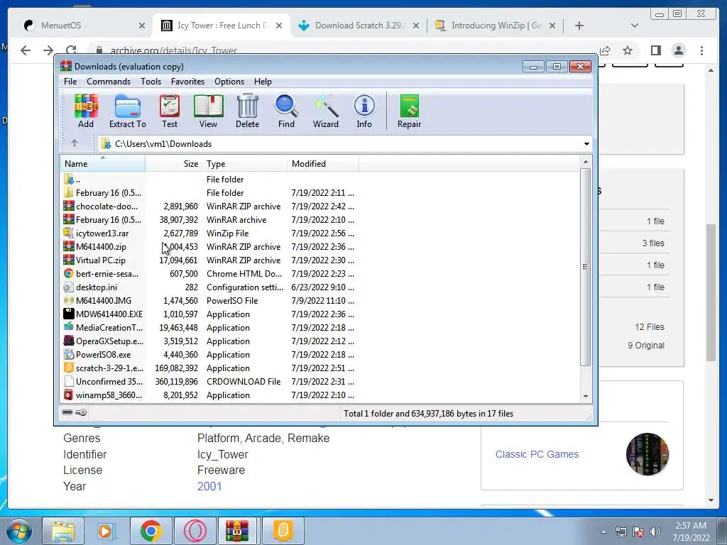727x545 pixels.
Task: Click the 2001 year link
Action: pos(209,486)
